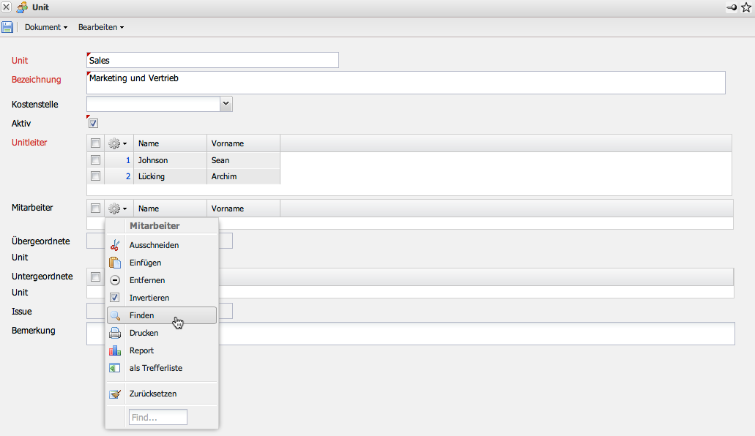
Task: Choose Zurücksetzen in the context menu
Action: [x=152, y=394]
